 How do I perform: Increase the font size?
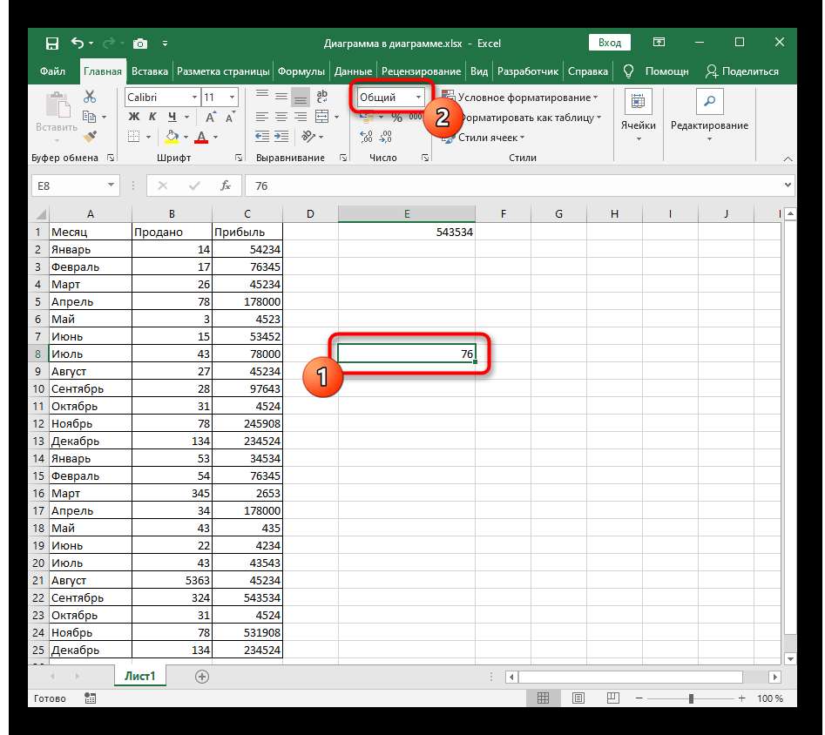point(211,117)
